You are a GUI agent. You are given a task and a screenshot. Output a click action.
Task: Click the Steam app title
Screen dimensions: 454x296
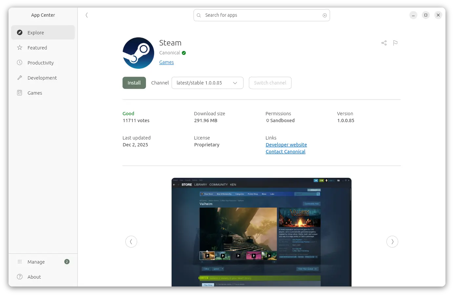point(170,43)
